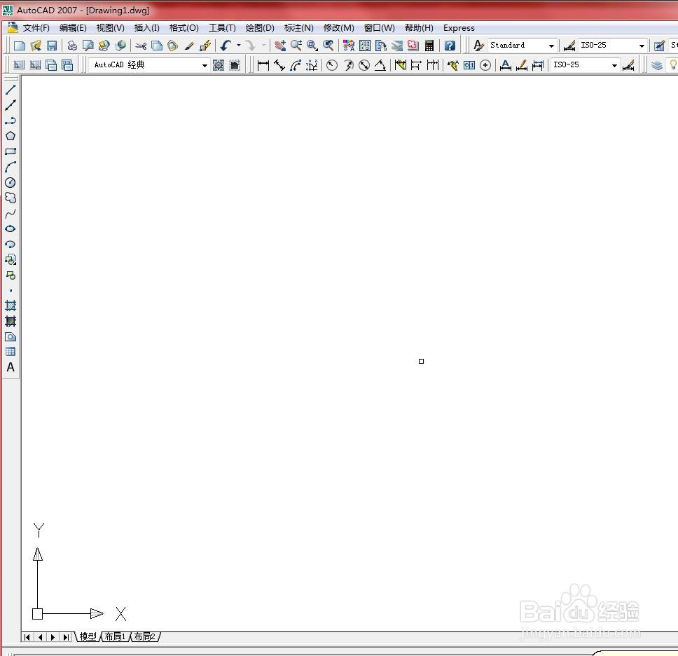The height and width of the screenshot is (656, 678).
Task: Open the QuickCalc calculator icon
Action: (x=429, y=46)
